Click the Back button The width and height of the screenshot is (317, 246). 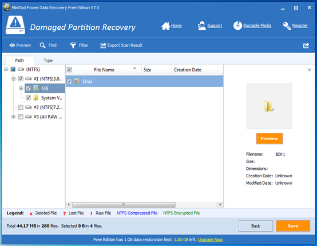256,226
